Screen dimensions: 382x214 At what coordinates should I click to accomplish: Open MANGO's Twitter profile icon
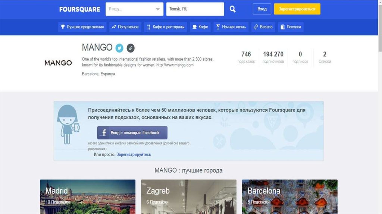click(119, 48)
